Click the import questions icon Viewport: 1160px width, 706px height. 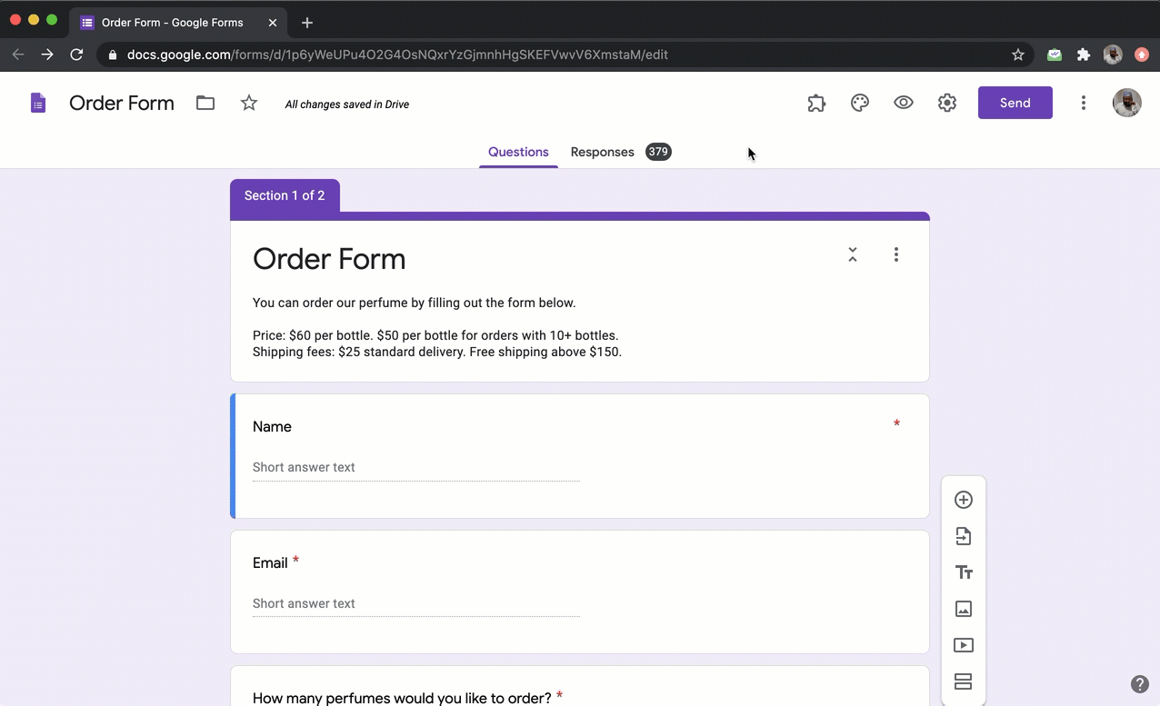pos(964,536)
